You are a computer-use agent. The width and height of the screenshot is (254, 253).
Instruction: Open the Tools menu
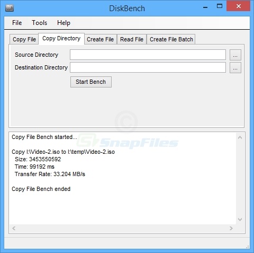tap(39, 23)
